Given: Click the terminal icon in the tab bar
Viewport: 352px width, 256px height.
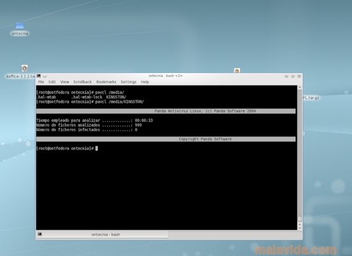Looking at the screenshot, I should [40, 234].
